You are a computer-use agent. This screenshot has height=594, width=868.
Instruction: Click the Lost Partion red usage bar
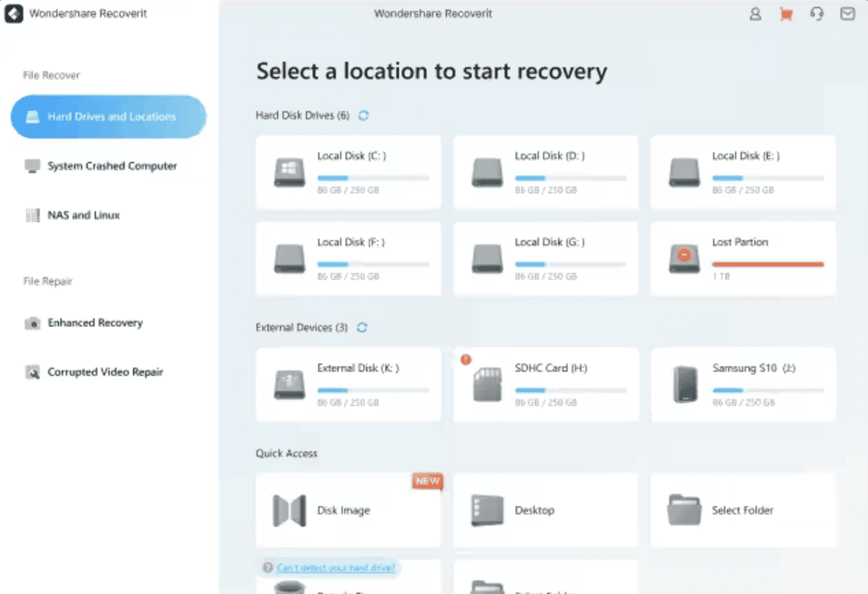(x=768, y=264)
